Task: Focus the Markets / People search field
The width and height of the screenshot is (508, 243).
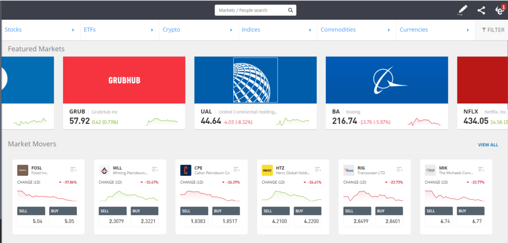Action: tap(255, 10)
